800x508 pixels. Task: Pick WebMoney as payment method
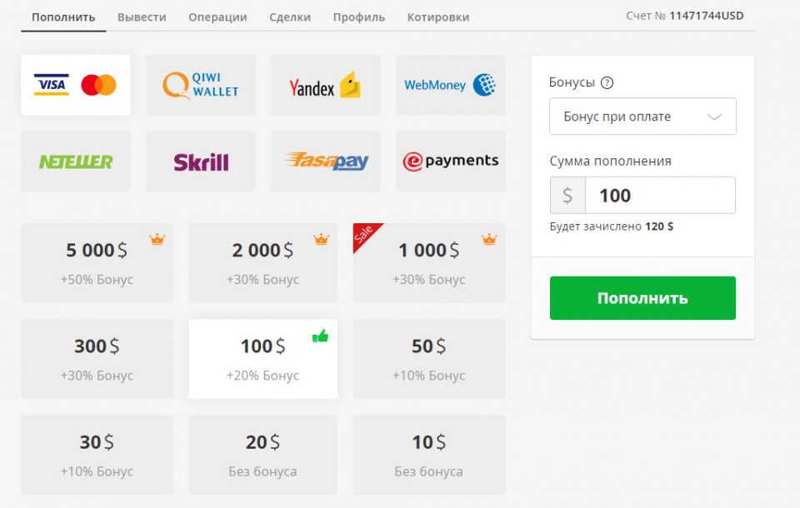450,85
